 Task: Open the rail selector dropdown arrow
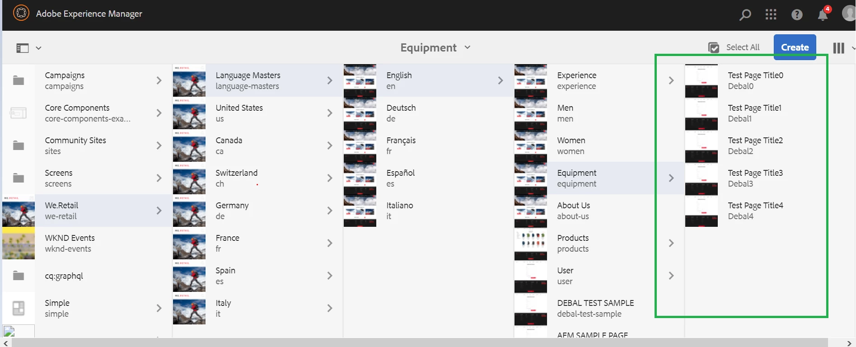pos(39,48)
